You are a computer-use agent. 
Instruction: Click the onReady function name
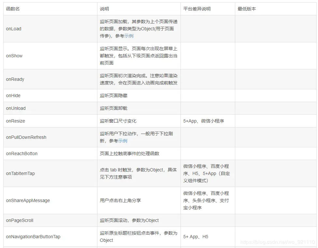15,79
